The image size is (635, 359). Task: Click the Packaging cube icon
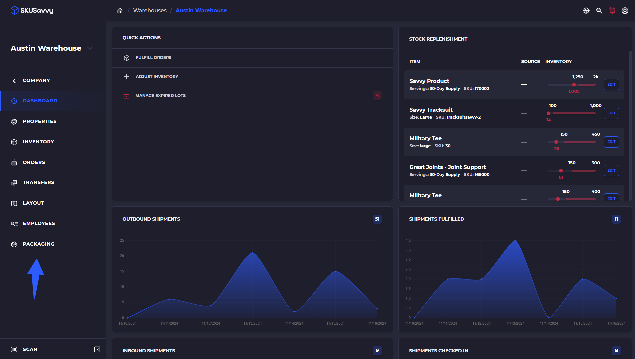click(x=14, y=244)
